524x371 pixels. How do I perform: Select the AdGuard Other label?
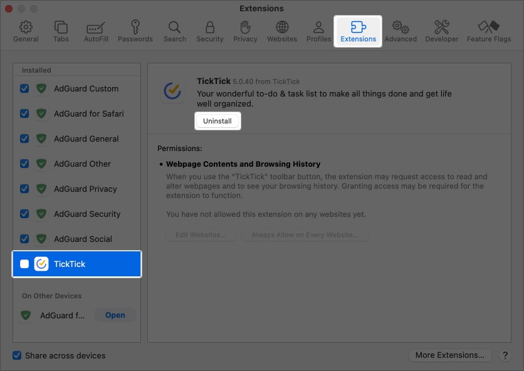click(82, 164)
